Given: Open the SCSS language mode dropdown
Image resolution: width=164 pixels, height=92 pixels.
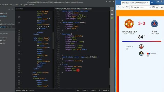Looking at the screenshot, I should [x=94, y=90].
